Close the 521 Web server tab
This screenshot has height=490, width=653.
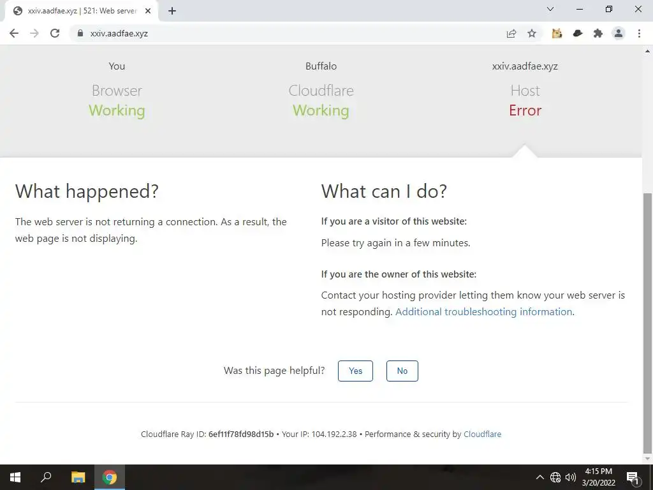pyautogui.click(x=148, y=11)
